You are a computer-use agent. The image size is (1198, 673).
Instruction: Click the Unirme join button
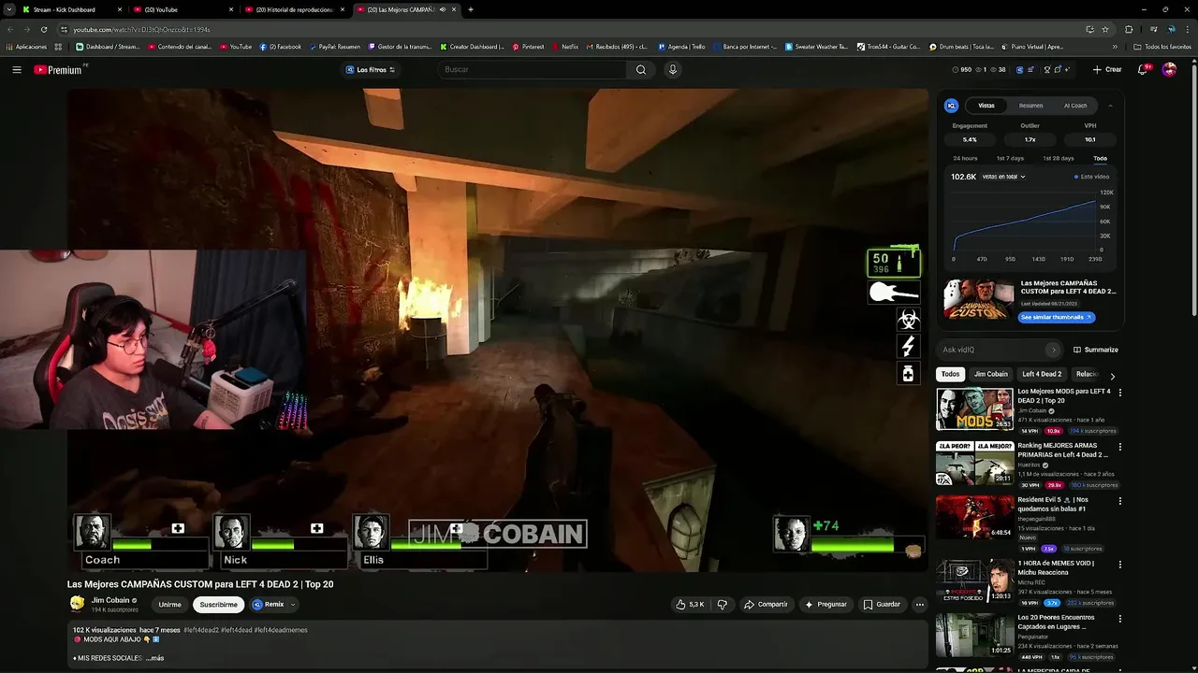point(169,605)
